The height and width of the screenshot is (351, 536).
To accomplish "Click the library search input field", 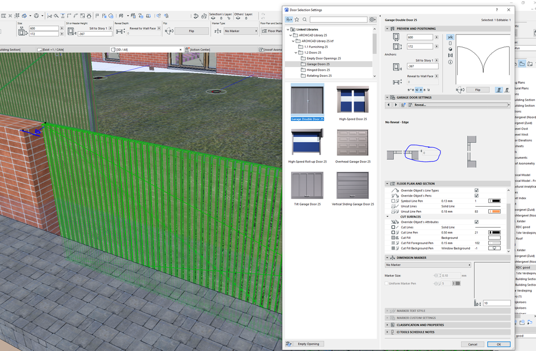I will pos(339,19).
